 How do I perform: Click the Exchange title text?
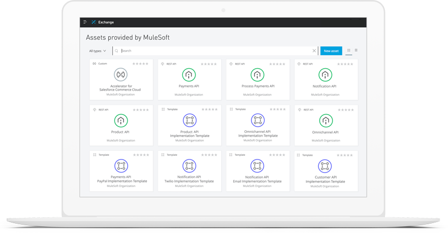pyautogui.click(x=106, y=22)
